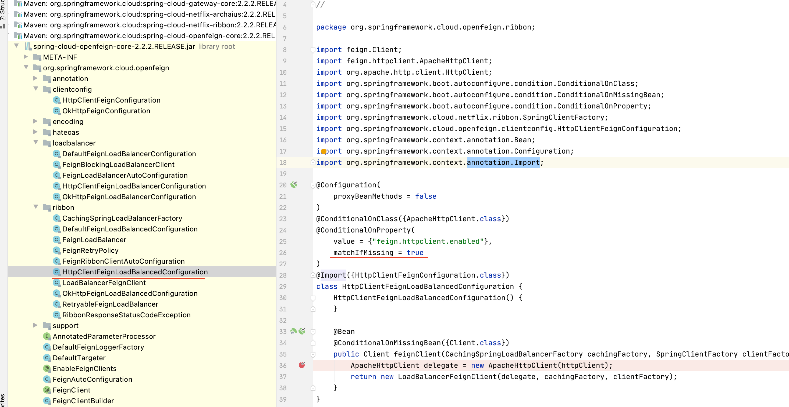Click the jar icon of spring-cloud-openfeign-core library root
This screenshot has width=789, height=407.
[28, 46]
